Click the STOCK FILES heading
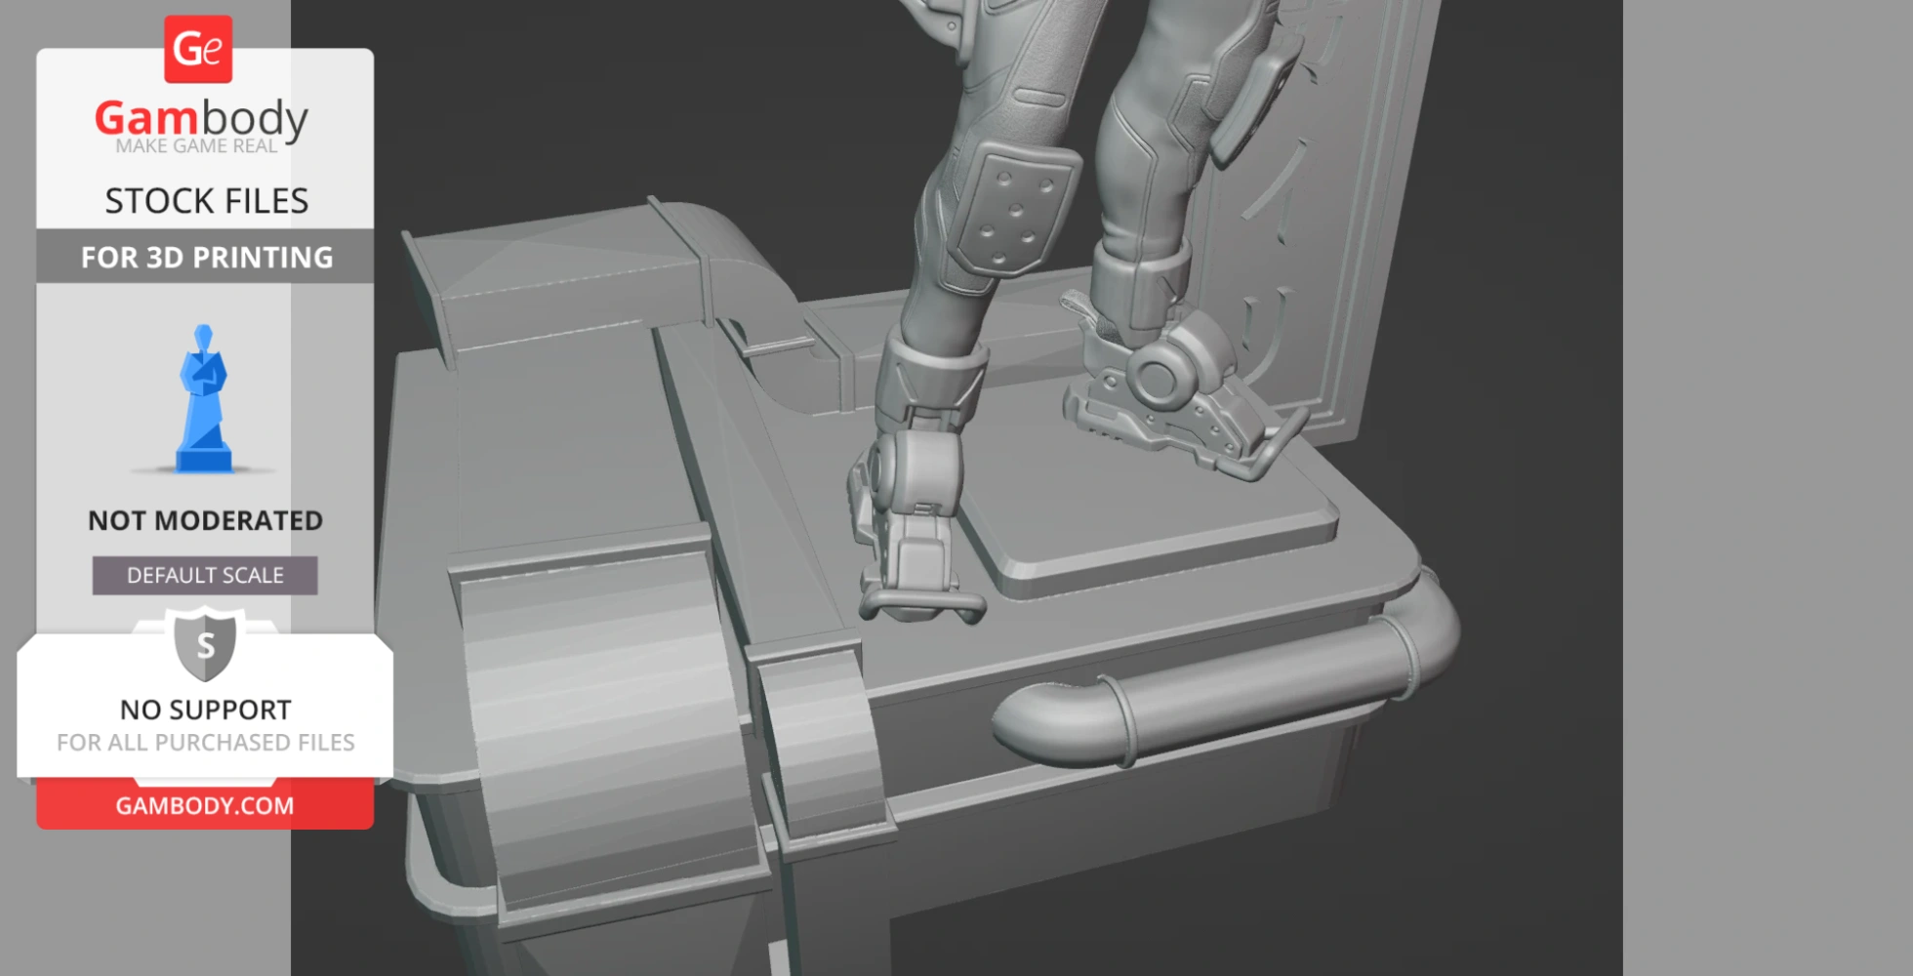Image resolution: width=1913 pixels, height=976 pixels. pos(206,201)
